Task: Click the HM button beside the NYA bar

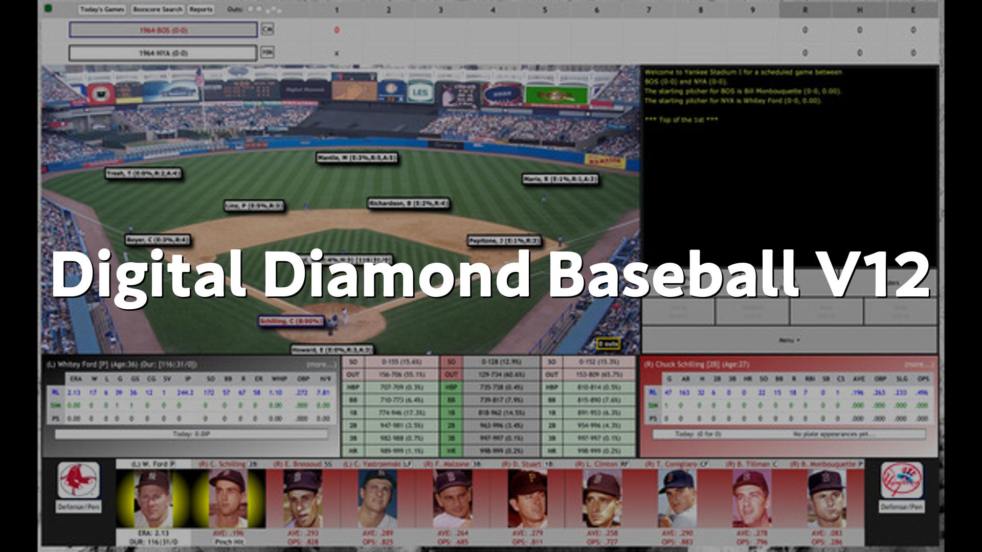Action: 267,52
